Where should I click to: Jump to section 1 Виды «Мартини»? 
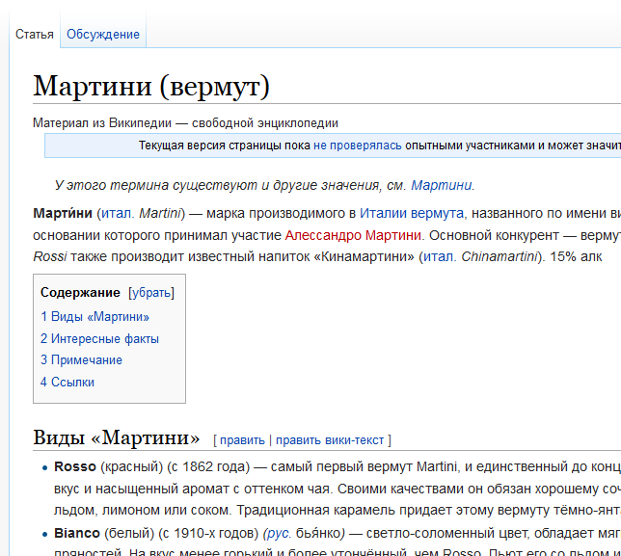tap(95, 317)
